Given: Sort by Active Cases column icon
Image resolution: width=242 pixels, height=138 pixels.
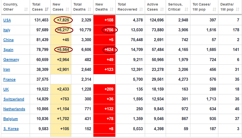Looking at the screenshot, I should coord(162,9).
